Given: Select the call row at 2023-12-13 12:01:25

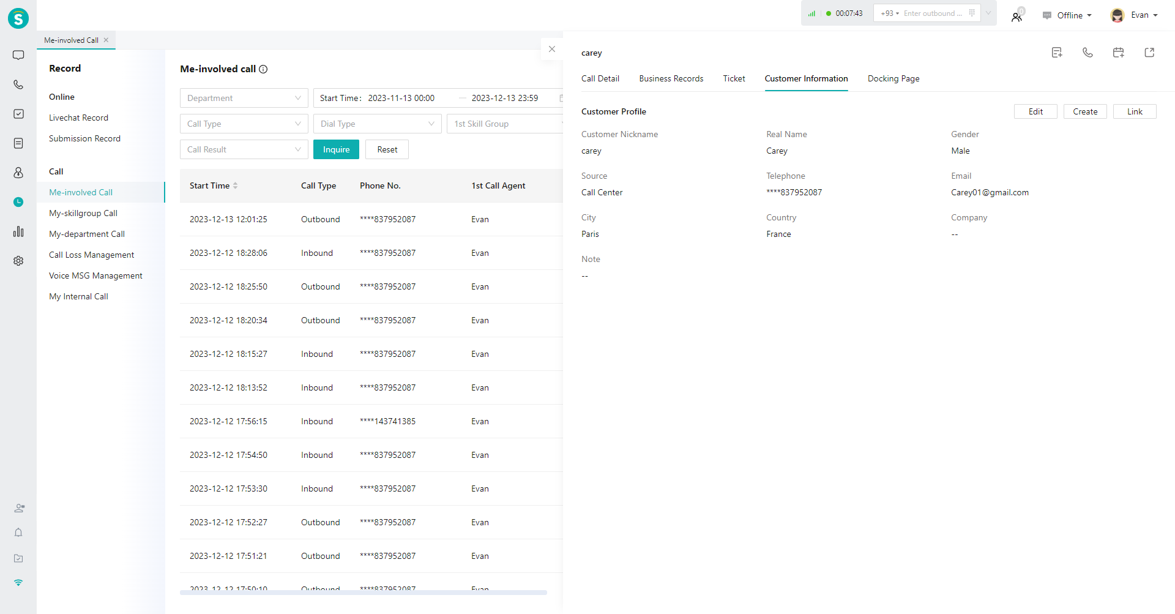Looking at the screenshot, I should tap(371, 219).
